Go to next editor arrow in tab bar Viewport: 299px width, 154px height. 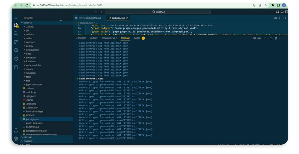(285, 18)
